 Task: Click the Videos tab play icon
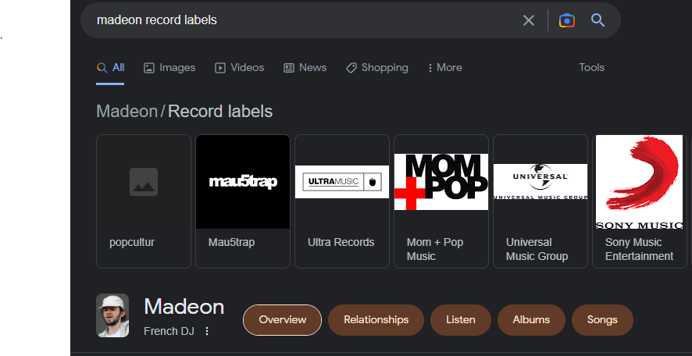(219, 68)
